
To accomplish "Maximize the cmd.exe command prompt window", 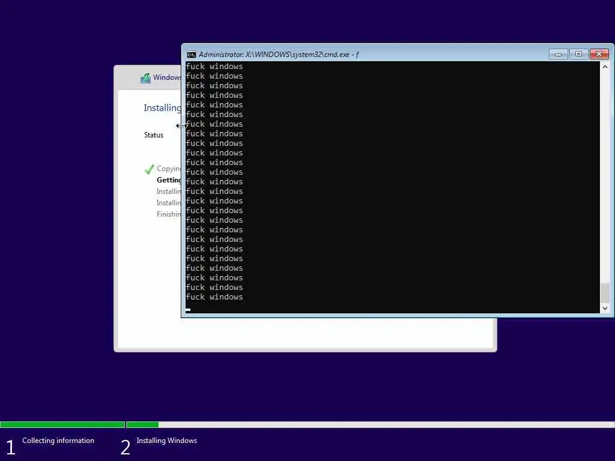I will click(578, 54).
